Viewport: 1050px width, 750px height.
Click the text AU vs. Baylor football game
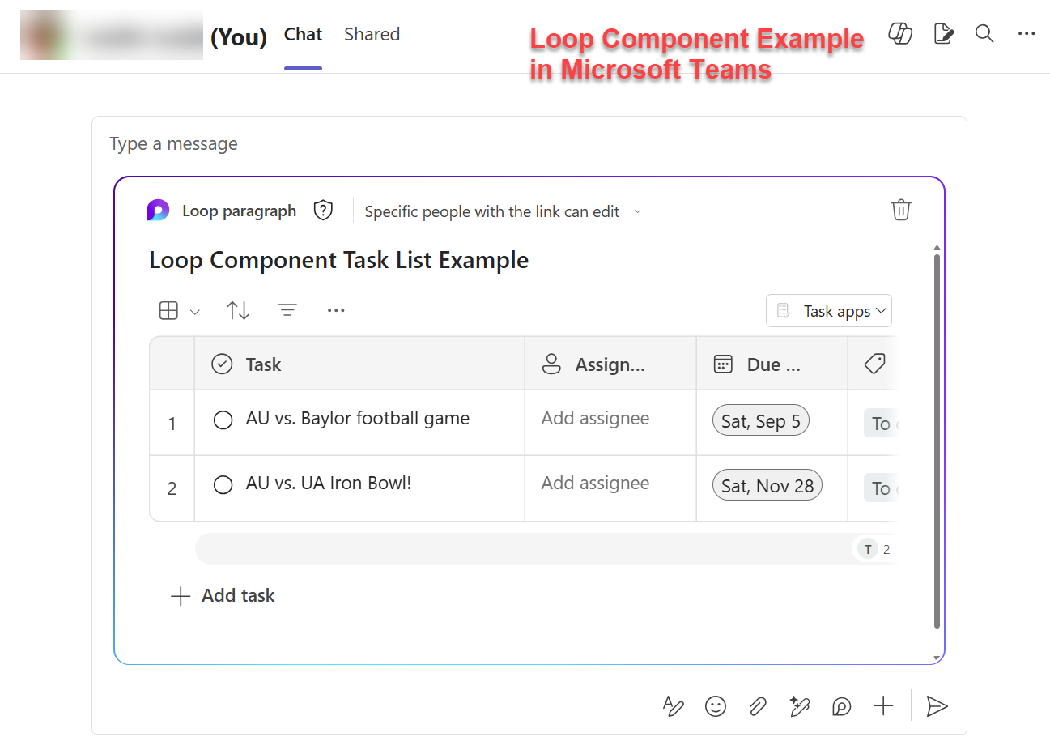[358, 418]
